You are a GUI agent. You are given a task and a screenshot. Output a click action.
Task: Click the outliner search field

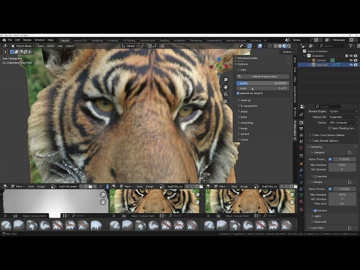tap(331, 46)
